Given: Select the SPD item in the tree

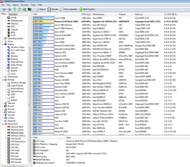Looking at the screenshot, I should coord(12,27).
